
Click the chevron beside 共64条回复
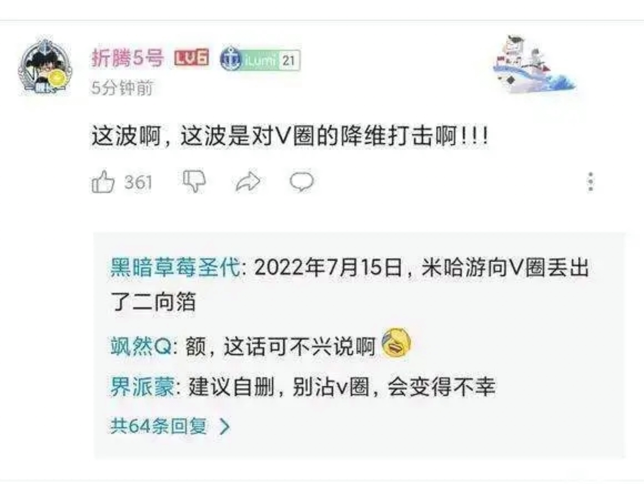coord(225,427)
